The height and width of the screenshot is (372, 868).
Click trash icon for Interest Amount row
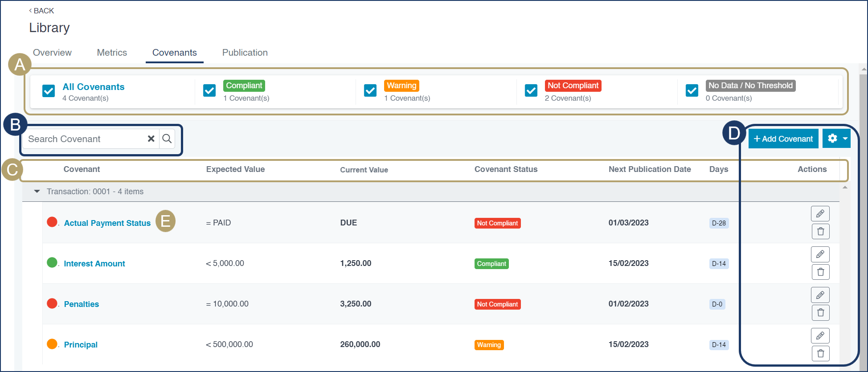pos(820,272)
